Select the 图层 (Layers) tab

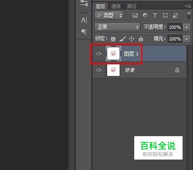tap(100, 6)
